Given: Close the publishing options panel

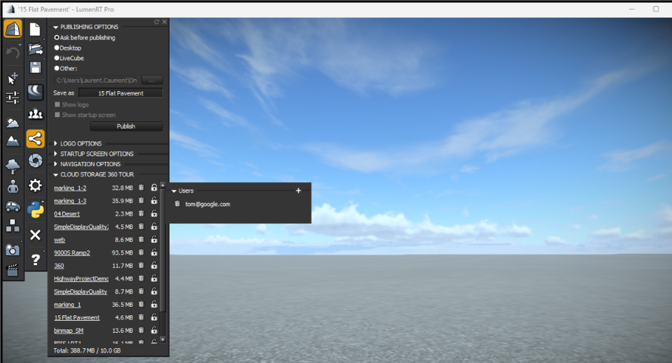Looking at the screenshot, I should (x=164, y=22).
